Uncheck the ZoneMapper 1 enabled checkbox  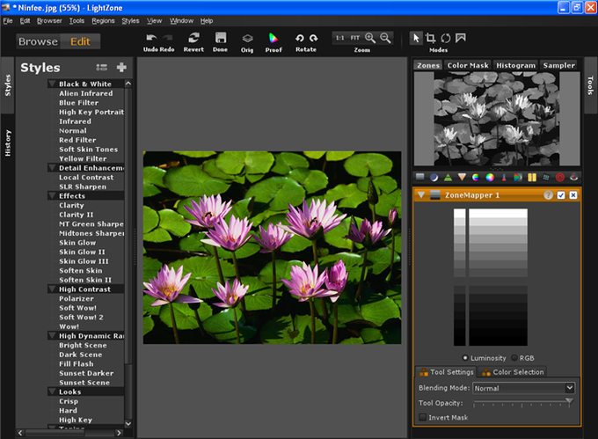click(x=561, y=194)
